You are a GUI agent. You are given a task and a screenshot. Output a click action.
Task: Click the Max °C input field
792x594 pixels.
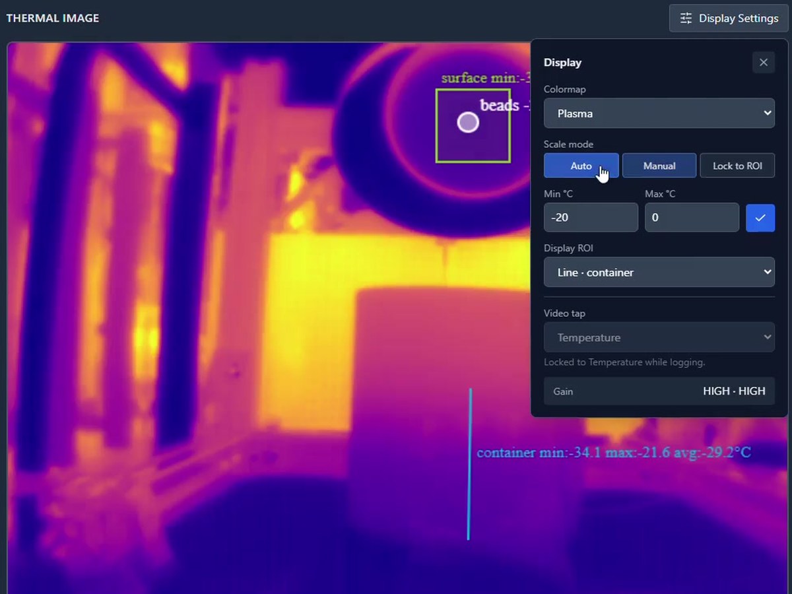pos(692,217)
